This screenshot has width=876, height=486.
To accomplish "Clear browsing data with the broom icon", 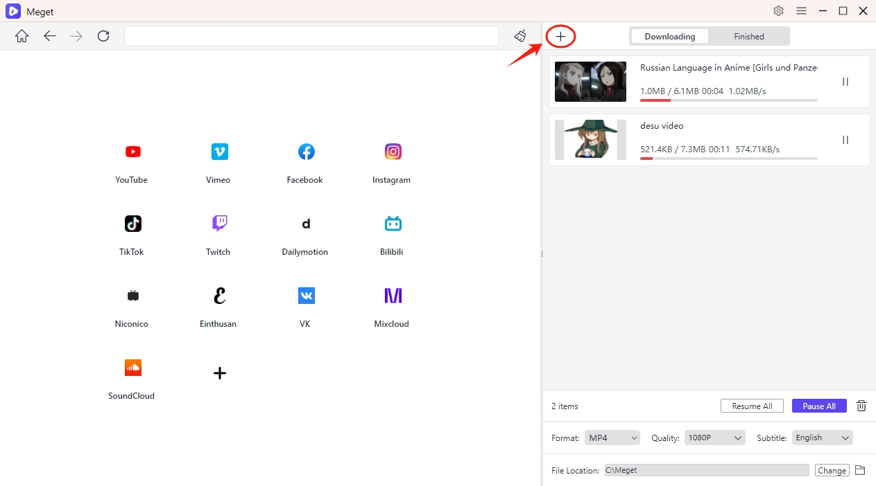I will (x=520, y=36).
